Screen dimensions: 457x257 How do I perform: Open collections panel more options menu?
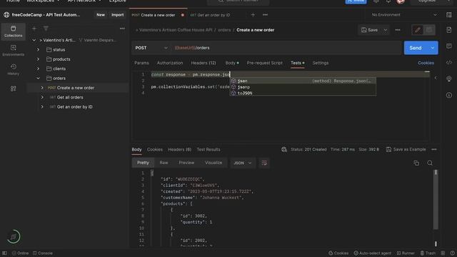coord(122,29)
